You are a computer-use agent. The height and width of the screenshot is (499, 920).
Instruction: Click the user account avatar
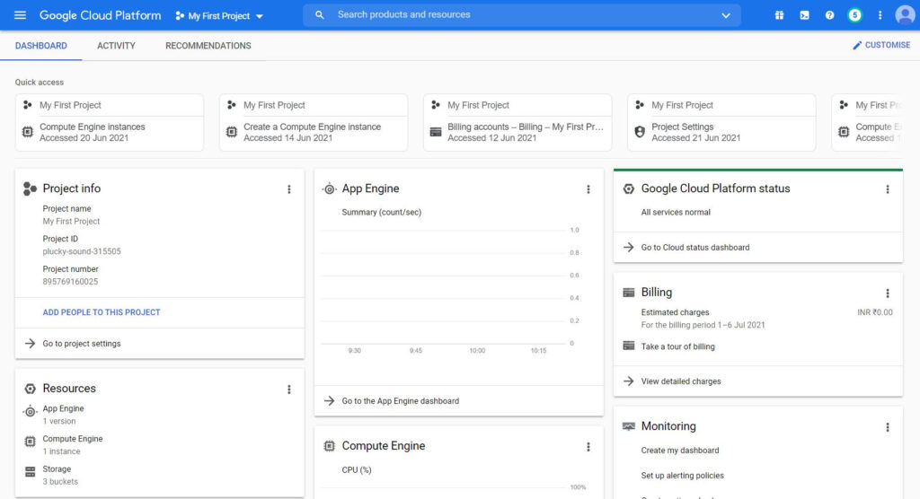point(905,15)
